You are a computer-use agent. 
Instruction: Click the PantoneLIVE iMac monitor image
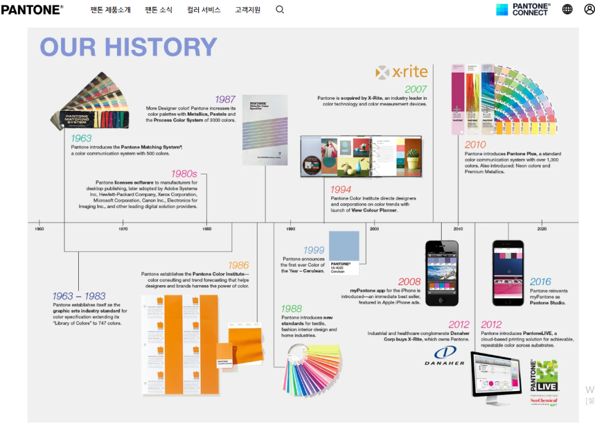coord(496,378)
